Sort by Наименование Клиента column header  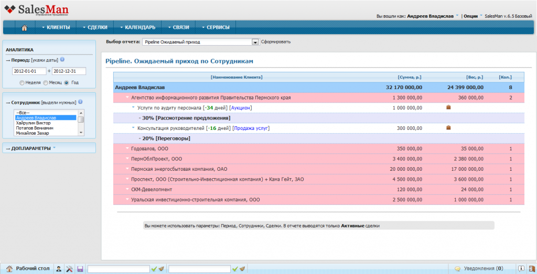pos(237,78)
